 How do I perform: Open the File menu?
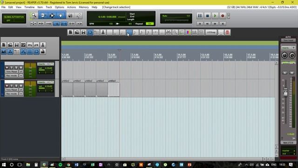pos(3,7)
